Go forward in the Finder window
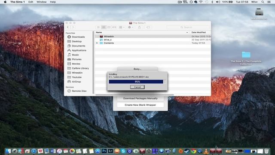 click(73, 27)
